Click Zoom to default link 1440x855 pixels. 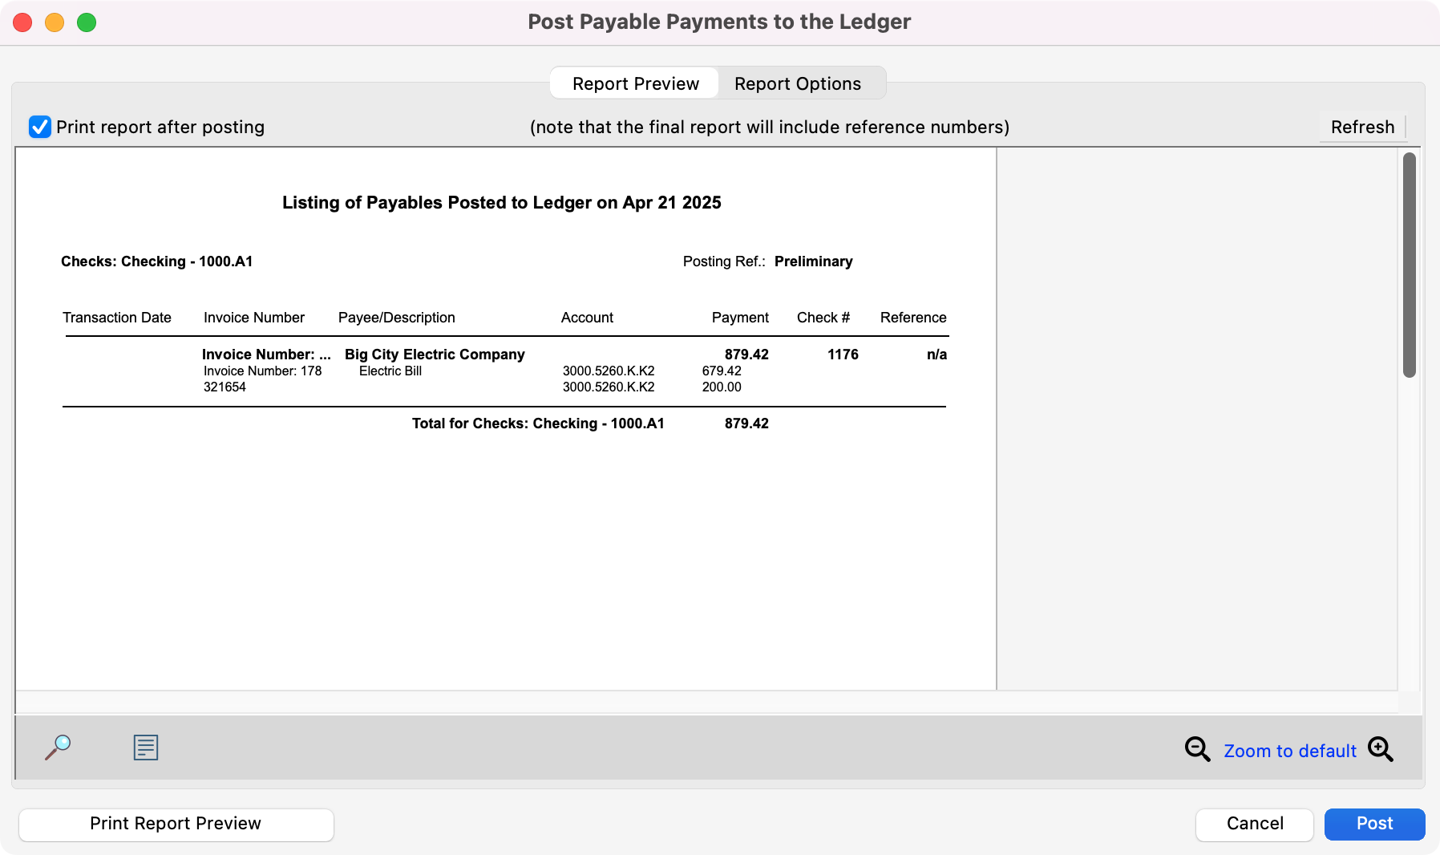point(1289,751)
